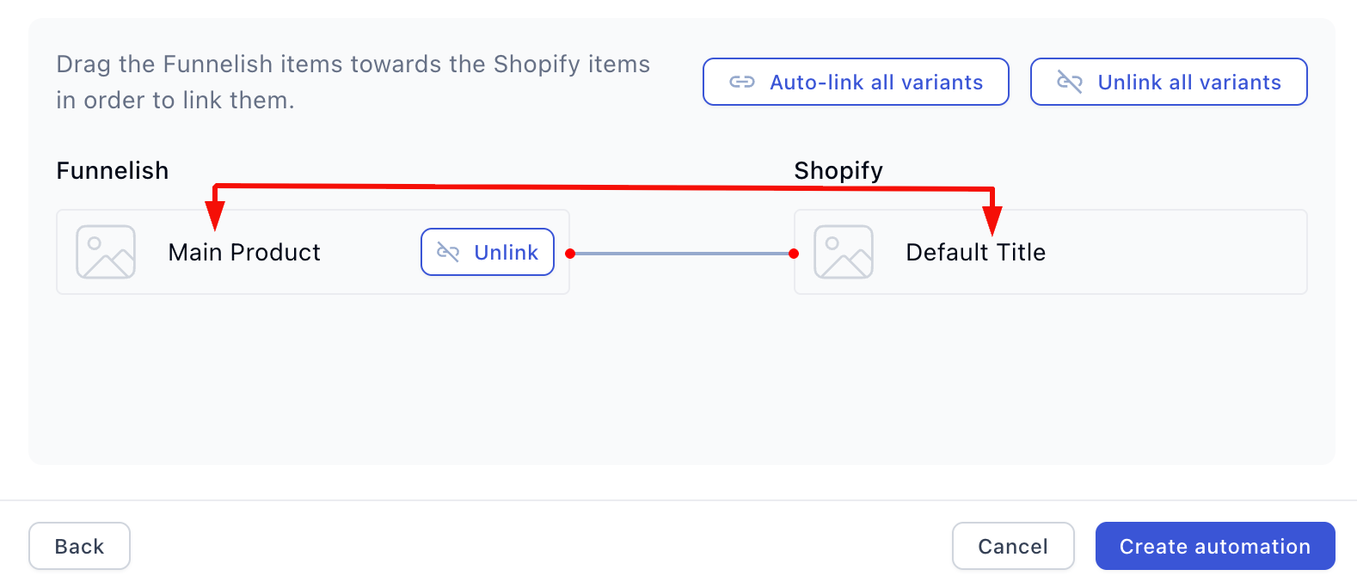Click the red connector dot beside Default Title
Viewport: 1357px width, 588px height.
(x=794, y=254)
